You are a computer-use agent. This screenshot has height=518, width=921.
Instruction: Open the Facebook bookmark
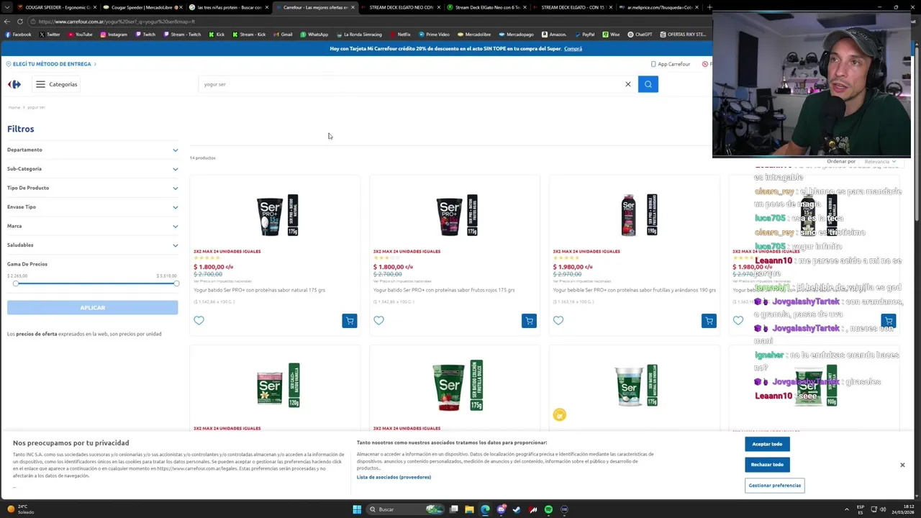[18, 35]
